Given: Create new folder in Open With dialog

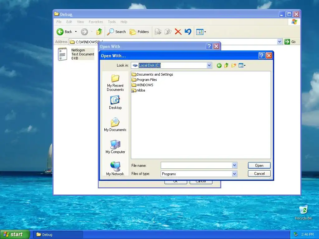Looking at the screenshot, I should pyautogui.click(x=234, y=65).
